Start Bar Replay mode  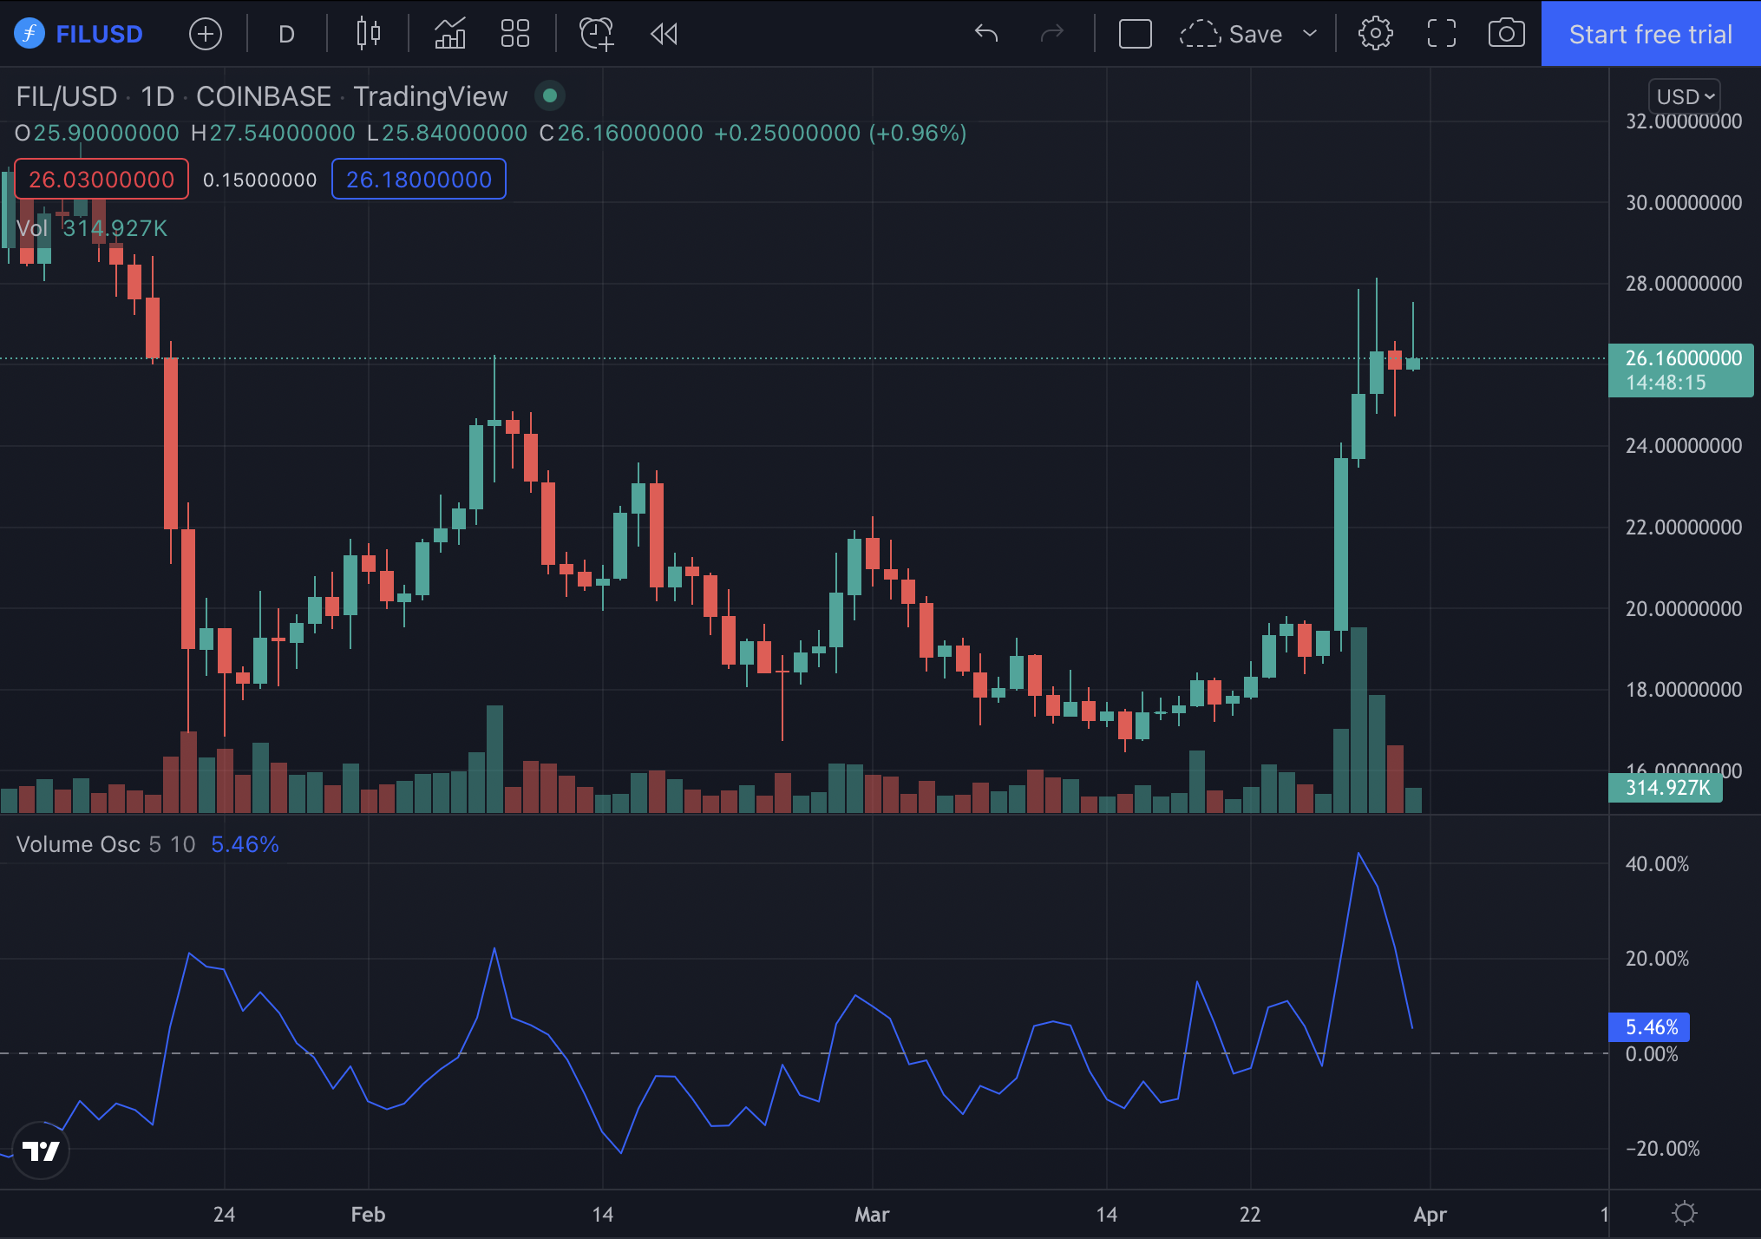click(664, 33)
